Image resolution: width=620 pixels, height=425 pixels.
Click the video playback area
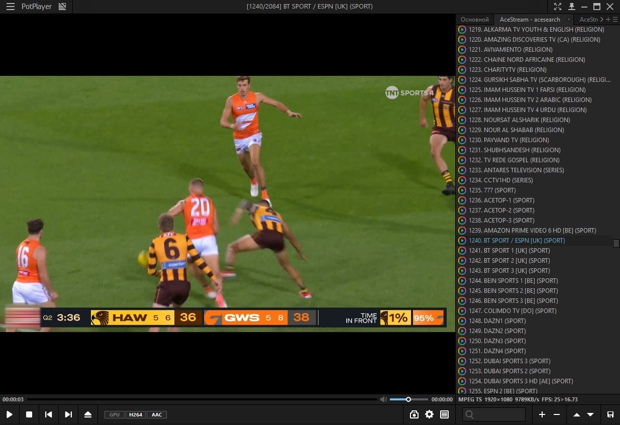click(x=228, y=203)
